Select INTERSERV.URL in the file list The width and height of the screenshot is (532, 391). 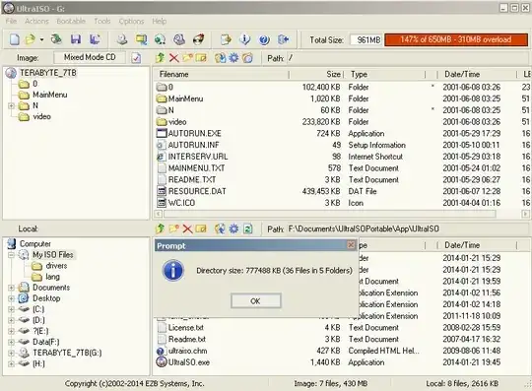(198, 157)
